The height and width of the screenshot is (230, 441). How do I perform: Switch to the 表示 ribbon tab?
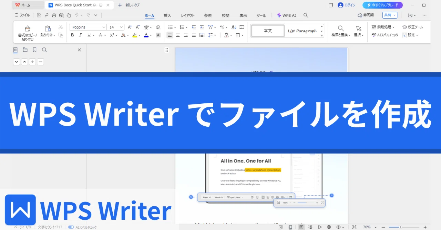243,15
